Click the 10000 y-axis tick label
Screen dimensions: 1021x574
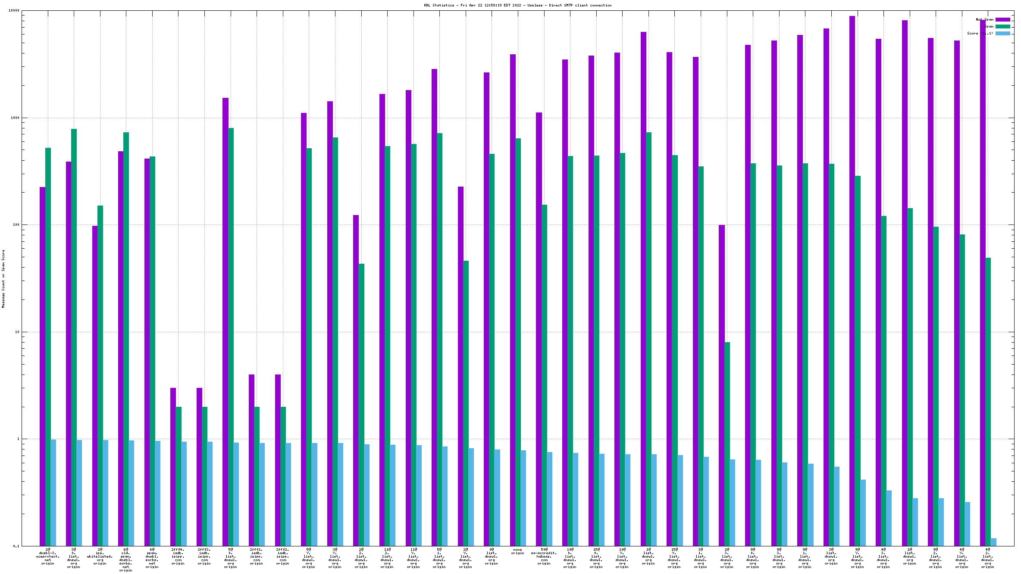(x=14, y=11)
